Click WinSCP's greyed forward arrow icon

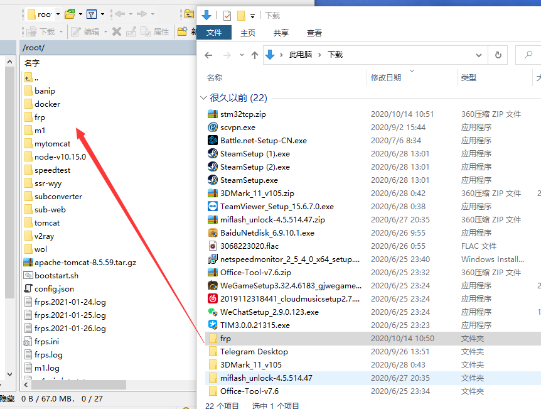pos(142,14)
